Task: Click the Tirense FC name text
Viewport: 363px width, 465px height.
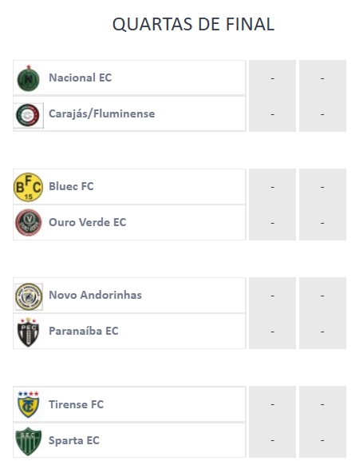Action: coord(76,404)
